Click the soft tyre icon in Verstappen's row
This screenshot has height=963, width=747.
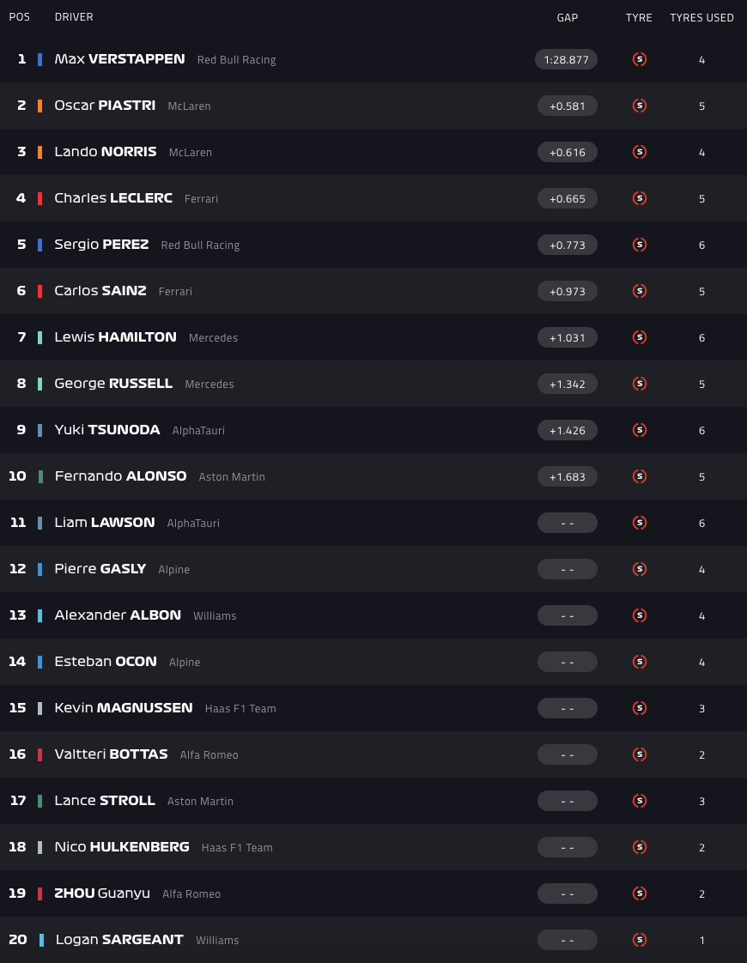pos(639,59)
